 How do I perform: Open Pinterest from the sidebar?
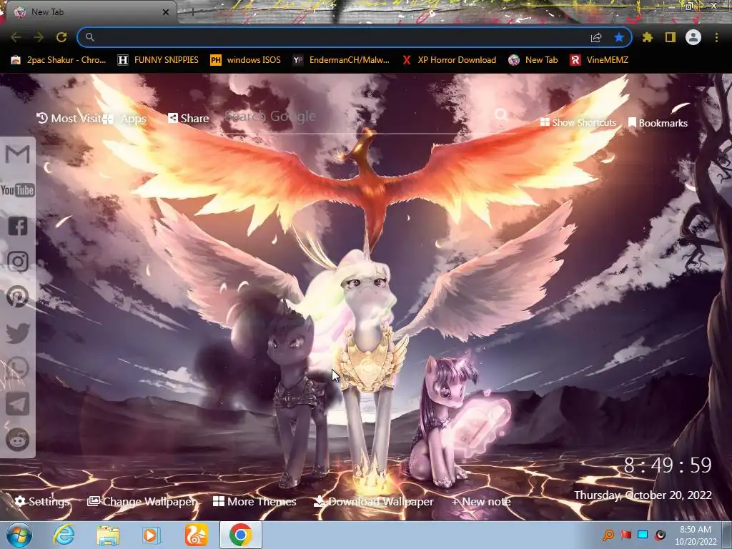click(x=18, y=297)
